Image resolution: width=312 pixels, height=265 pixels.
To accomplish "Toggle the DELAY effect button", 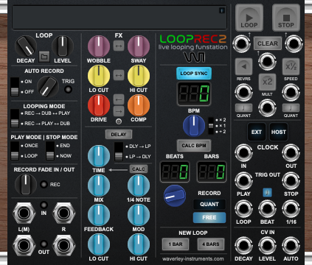I will pos(119,135).
